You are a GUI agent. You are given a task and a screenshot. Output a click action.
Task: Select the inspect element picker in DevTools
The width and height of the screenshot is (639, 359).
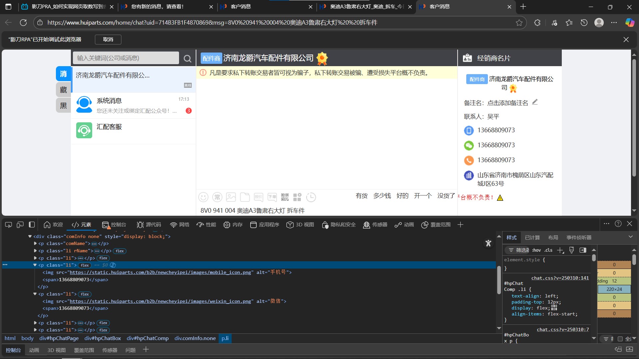click(9, 225)
